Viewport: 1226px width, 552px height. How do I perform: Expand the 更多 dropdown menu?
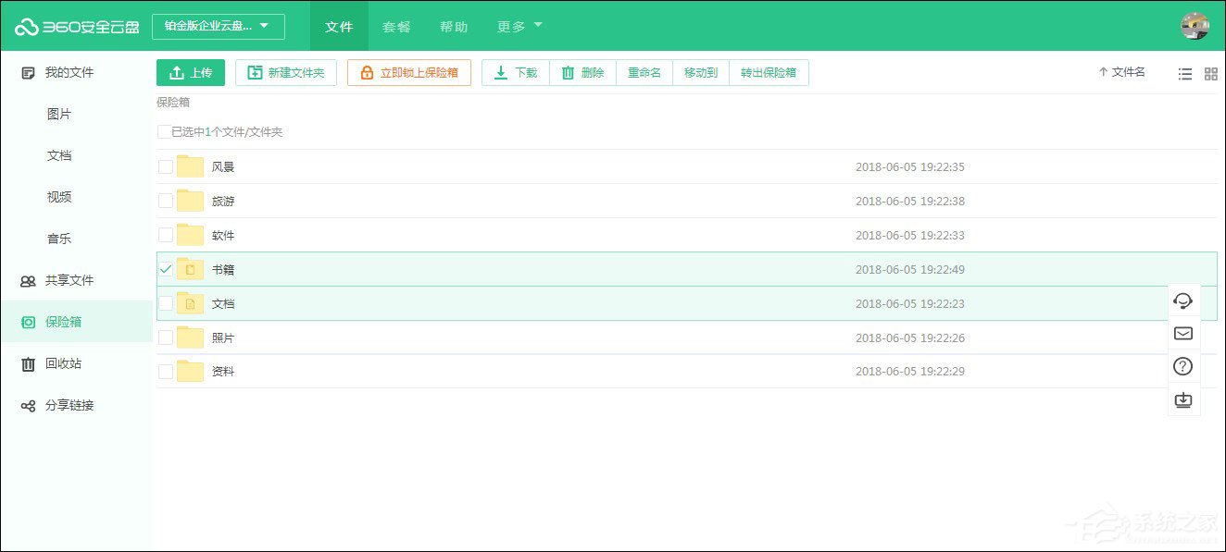(518, 26)
